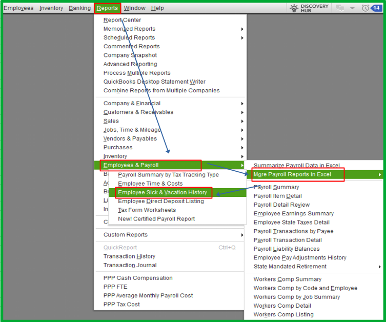Open QuickBooks Desktop Statement Writer
The image size is (386, 322).
[154, 82]
